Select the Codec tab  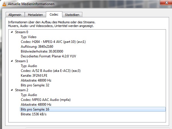pyautogui.click(x=54, y=14)
